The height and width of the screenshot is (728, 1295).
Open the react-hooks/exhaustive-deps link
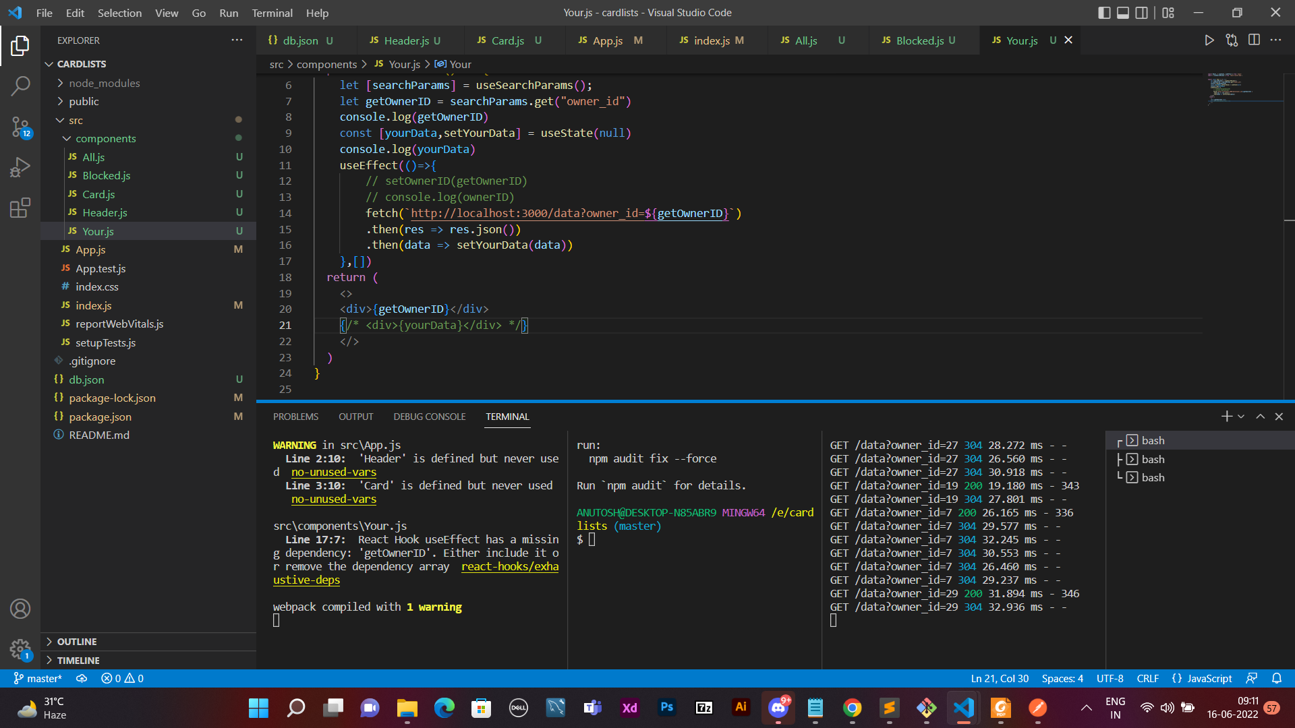click(510, 566)
